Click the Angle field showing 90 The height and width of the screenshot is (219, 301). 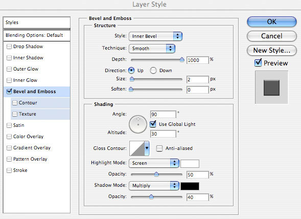tap(163, 115)
